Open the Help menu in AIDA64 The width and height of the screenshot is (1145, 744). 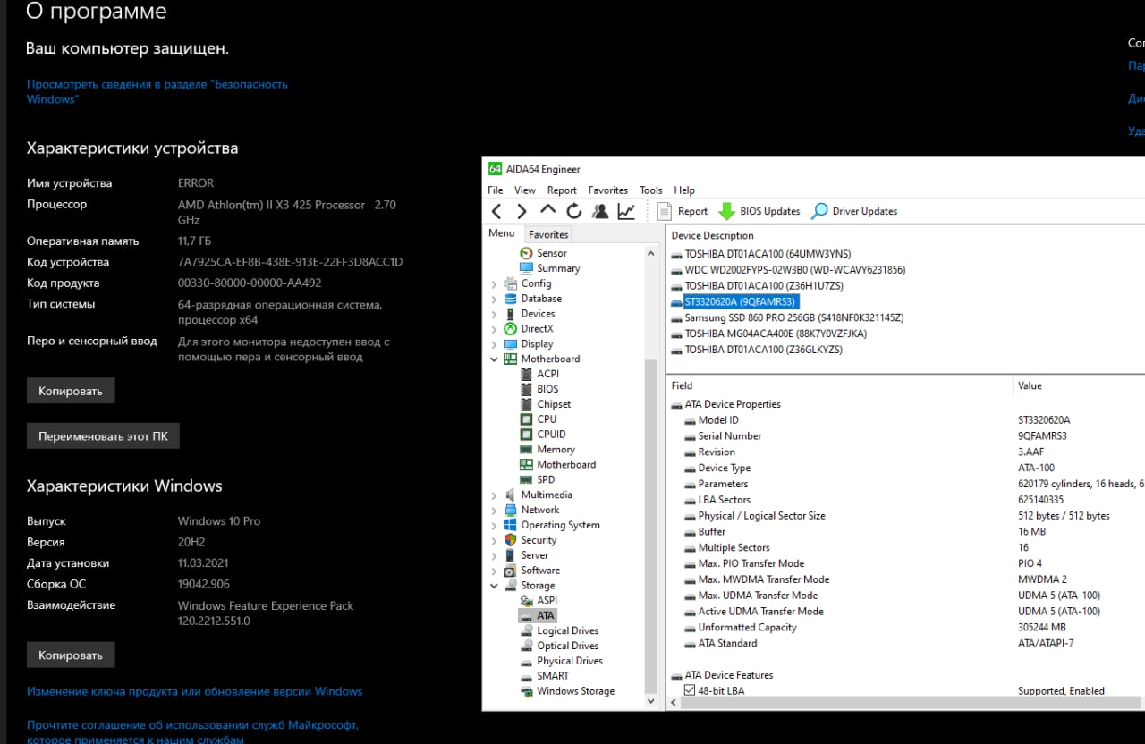click(684, 190)
